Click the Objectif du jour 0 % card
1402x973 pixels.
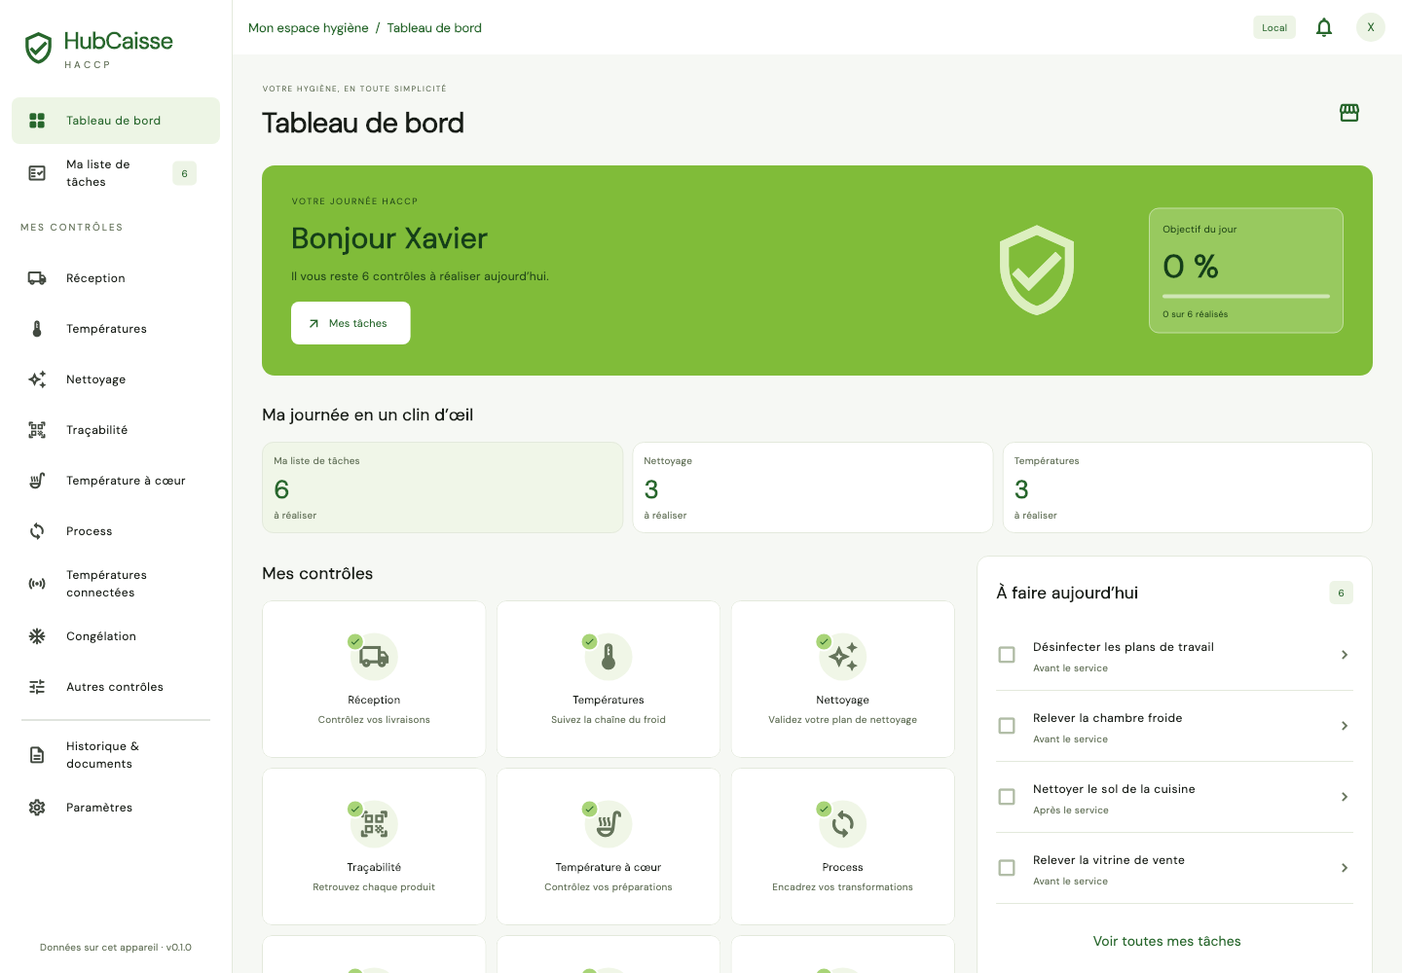pos(1246,270)
